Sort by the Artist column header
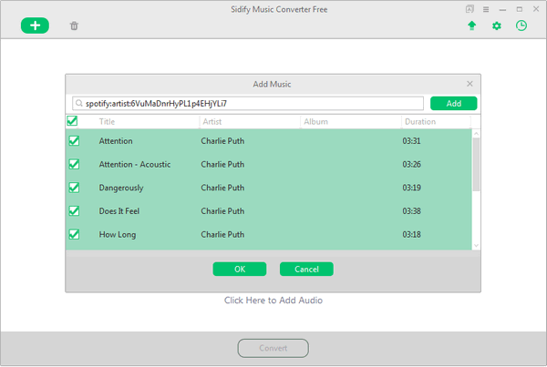 pyautogui.click(x=212, y=122)
